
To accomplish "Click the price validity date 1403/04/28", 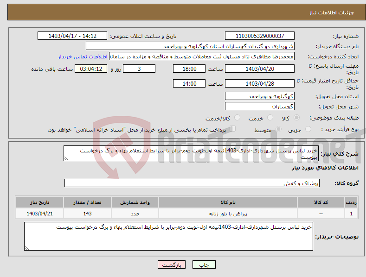I will (x=260, y=83).
